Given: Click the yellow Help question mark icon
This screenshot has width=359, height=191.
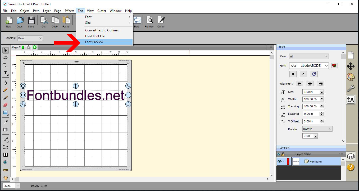Looking at the screenshot, I should [351, 167].
